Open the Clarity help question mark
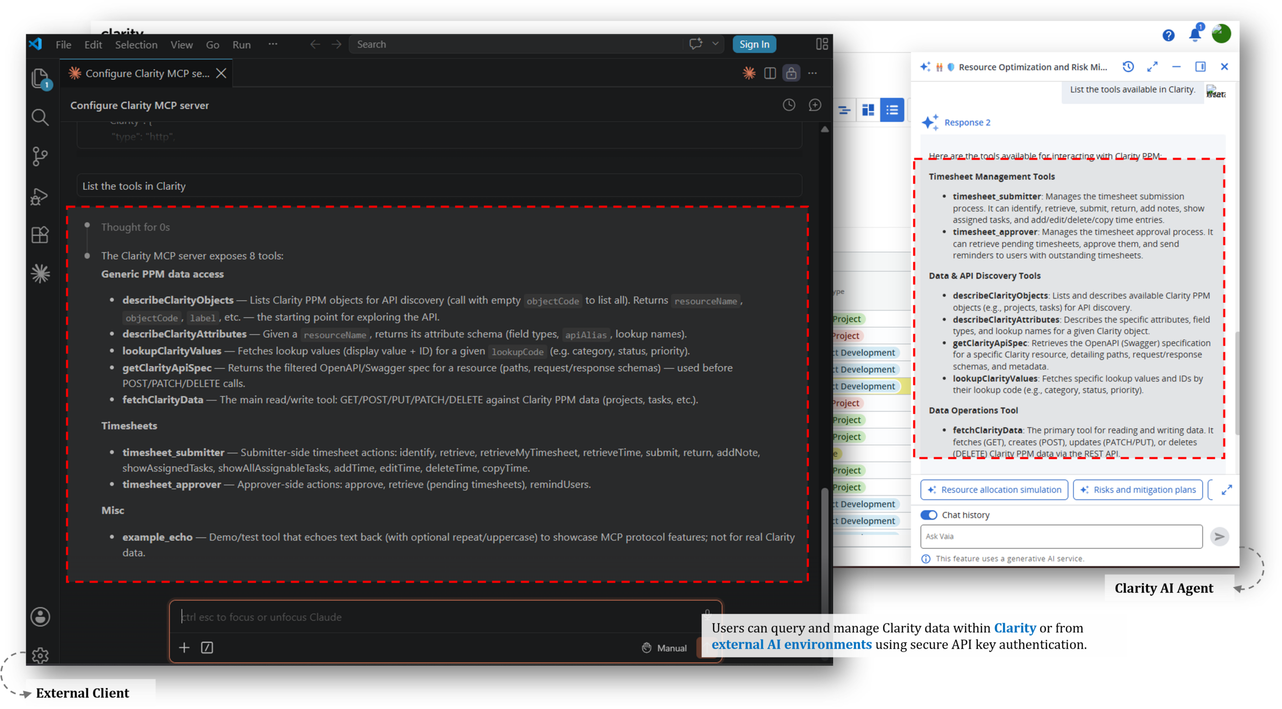 coord(1168,35)
